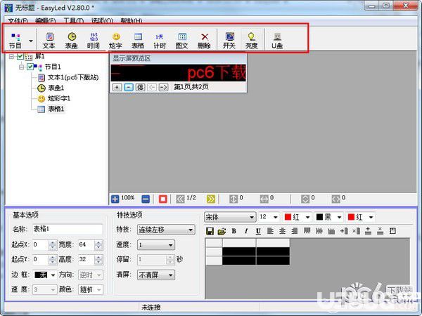Open the 工具 menu

point(73,20)
